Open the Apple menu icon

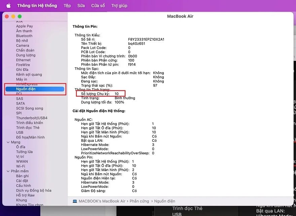coord(9,6)
